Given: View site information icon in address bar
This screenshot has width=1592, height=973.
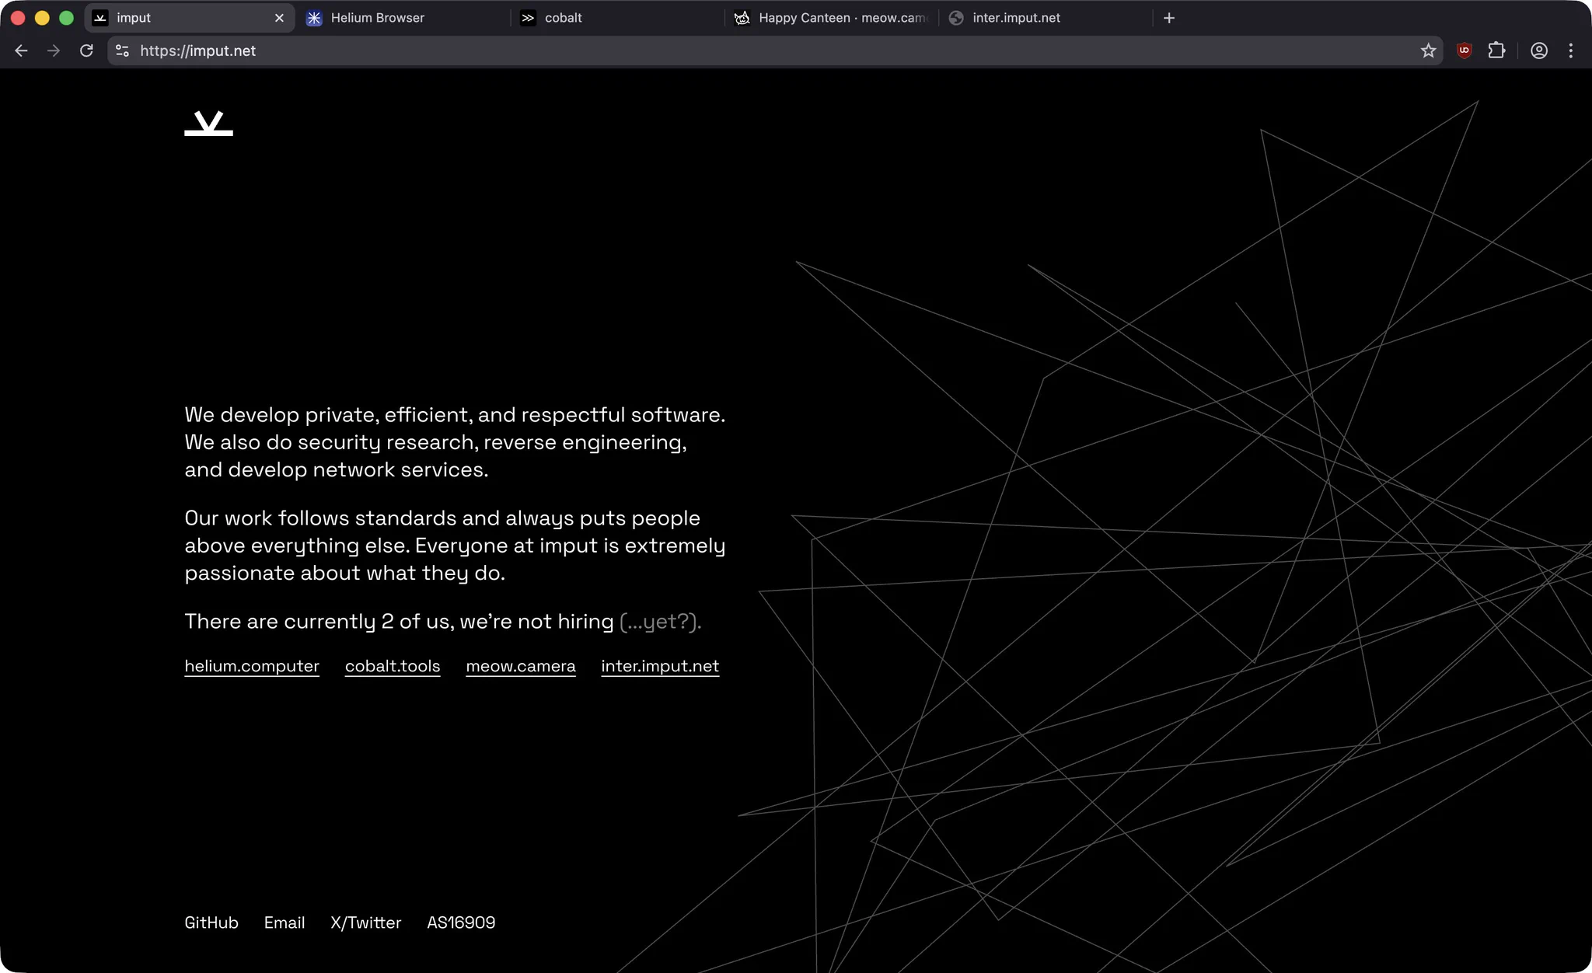Looking at the screenshot, I should pyautogui.click(x=122, y=51).
